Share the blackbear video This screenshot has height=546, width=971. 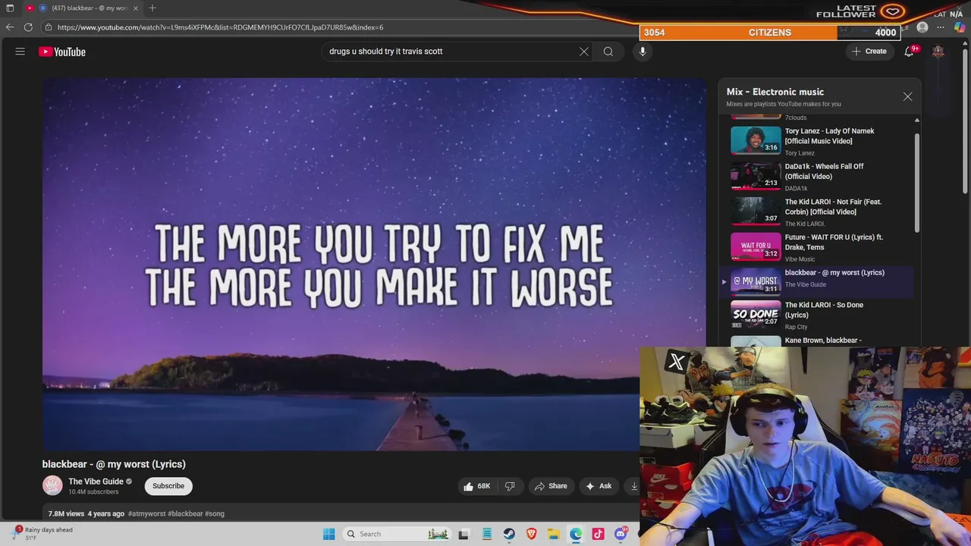pyautogui.click(x=551, y=486)
